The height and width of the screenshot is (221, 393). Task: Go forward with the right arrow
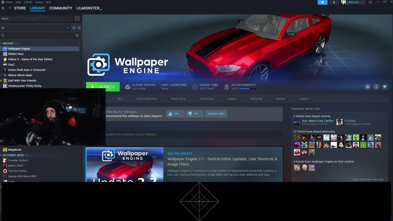tap(10, 8)
